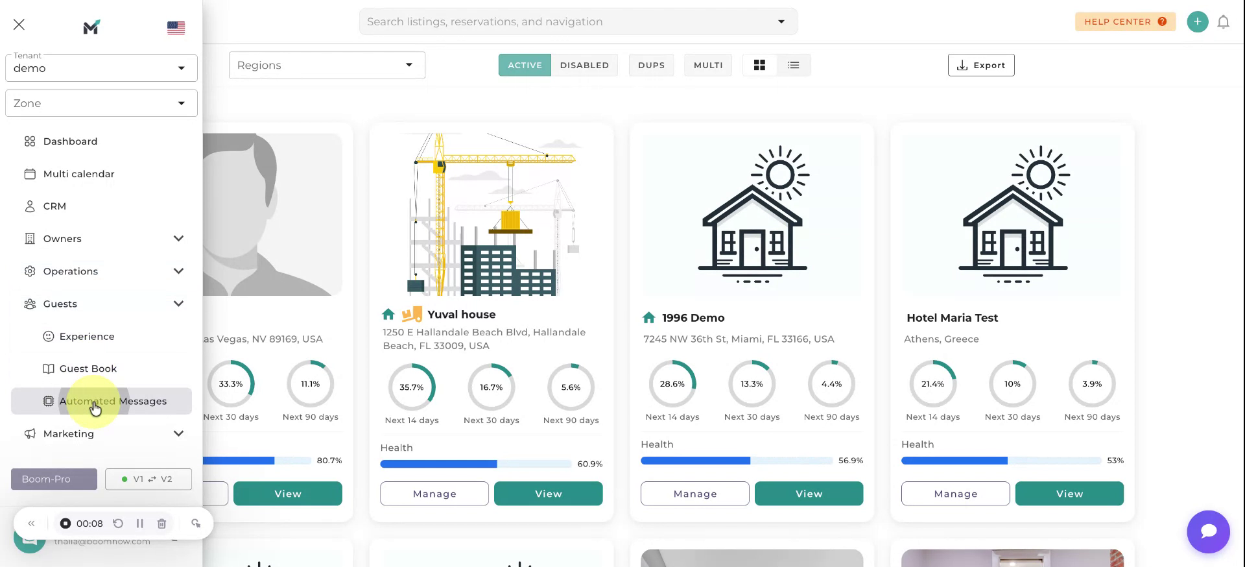Click Manage on the 1996 Demo listing

(694, 494)
